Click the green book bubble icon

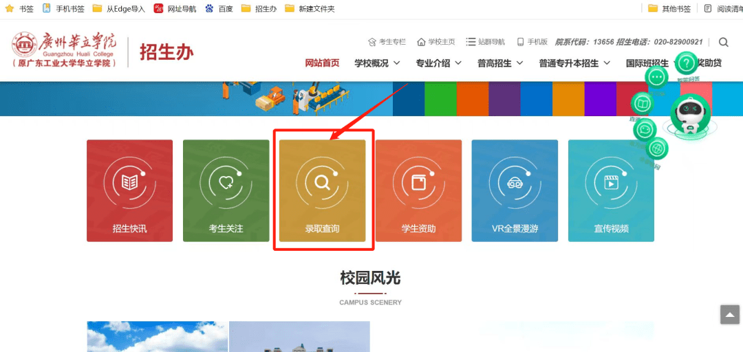[642, 104]
